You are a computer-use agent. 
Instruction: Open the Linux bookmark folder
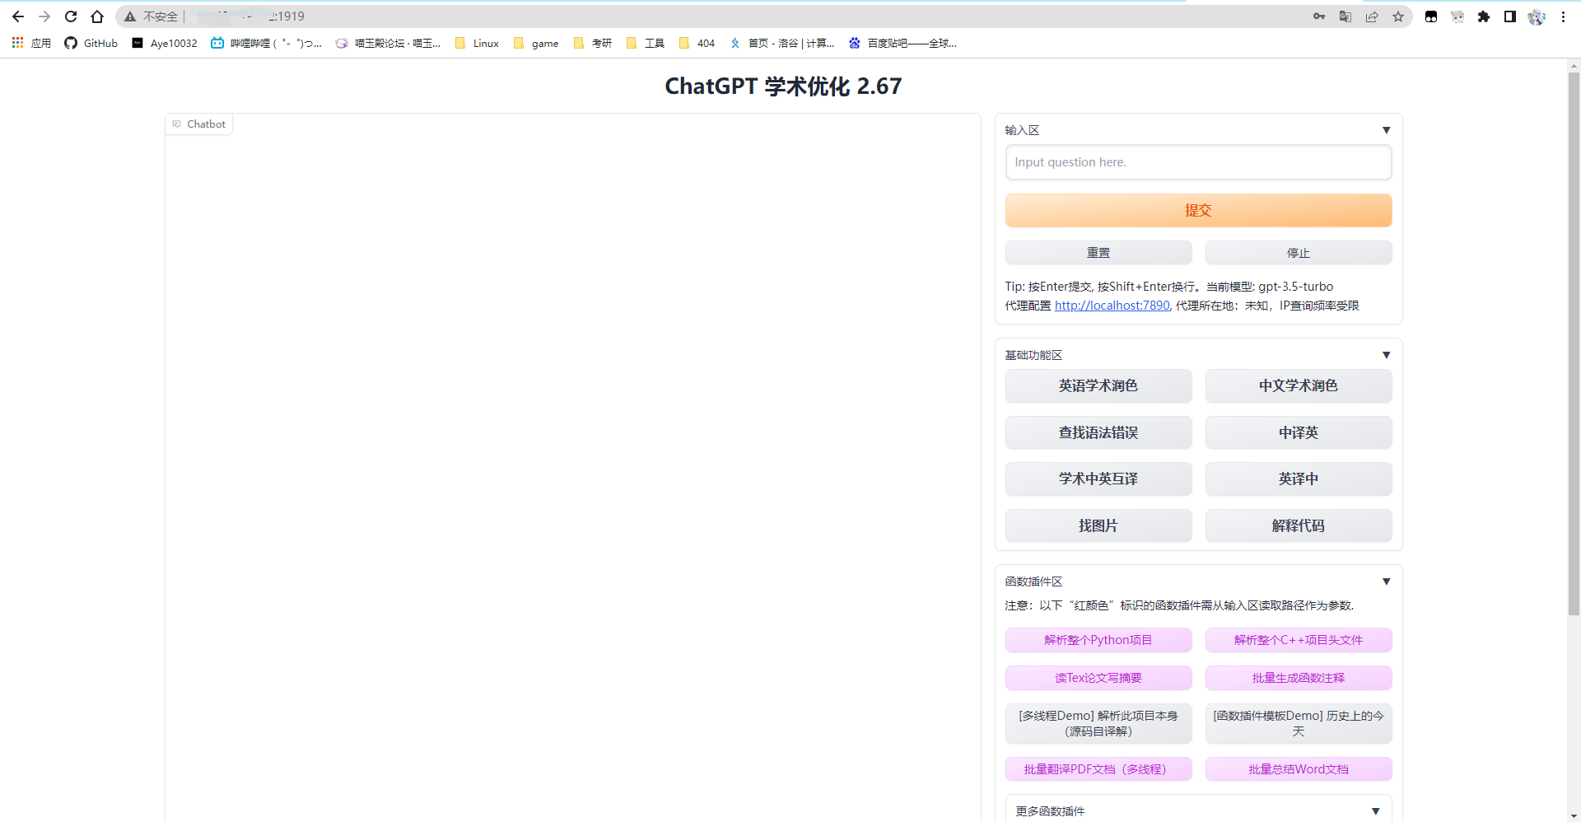click(x=477, y=43)
